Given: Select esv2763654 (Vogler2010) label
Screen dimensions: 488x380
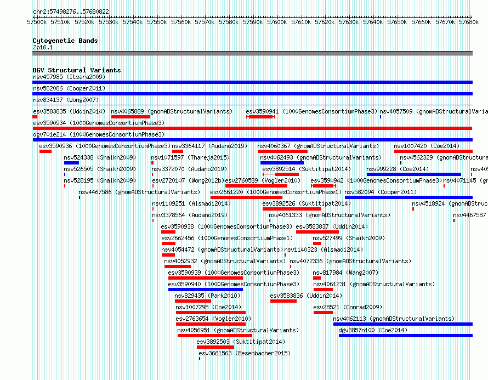Looking at the screenshot, I should (x=213, y=319).
